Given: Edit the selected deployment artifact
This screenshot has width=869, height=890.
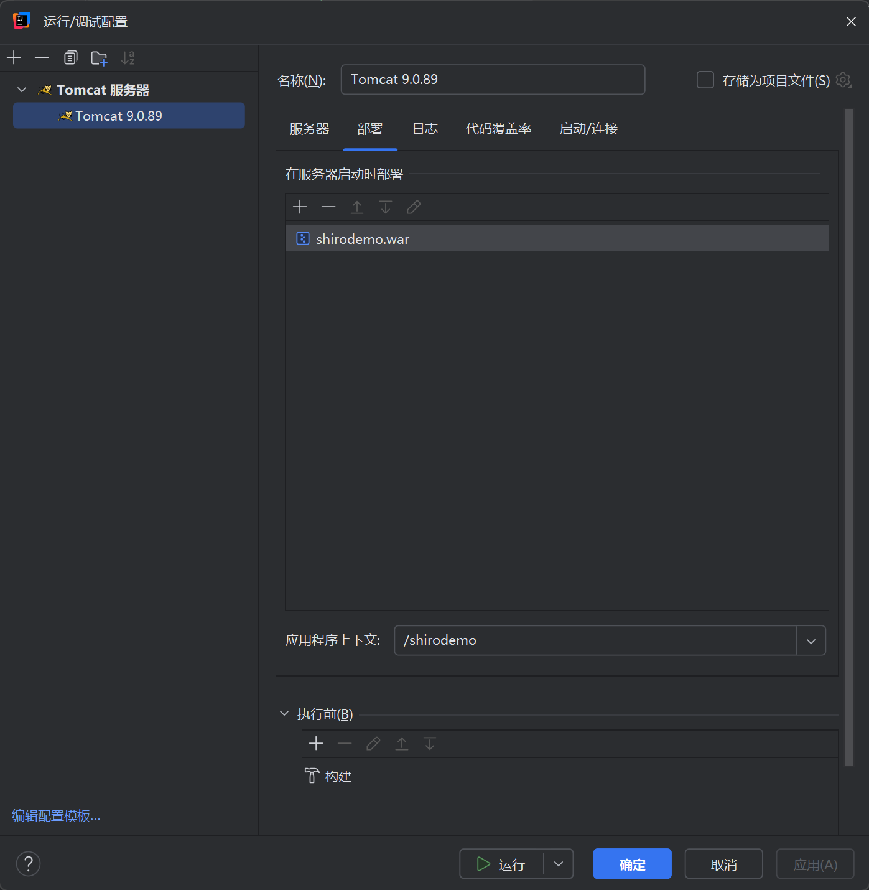Looking at the screenshot, I should 414,207.
